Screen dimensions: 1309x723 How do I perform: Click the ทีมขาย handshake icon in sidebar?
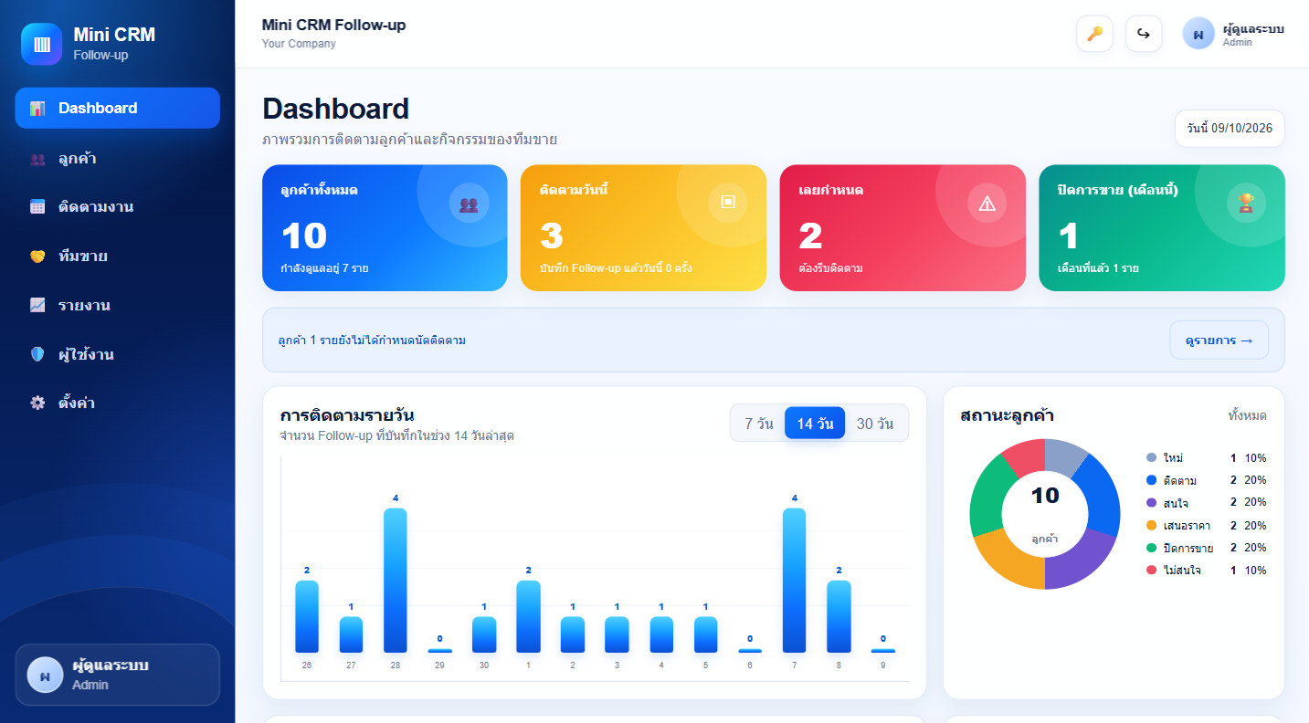pyautogui.click(x=37, y=256)
